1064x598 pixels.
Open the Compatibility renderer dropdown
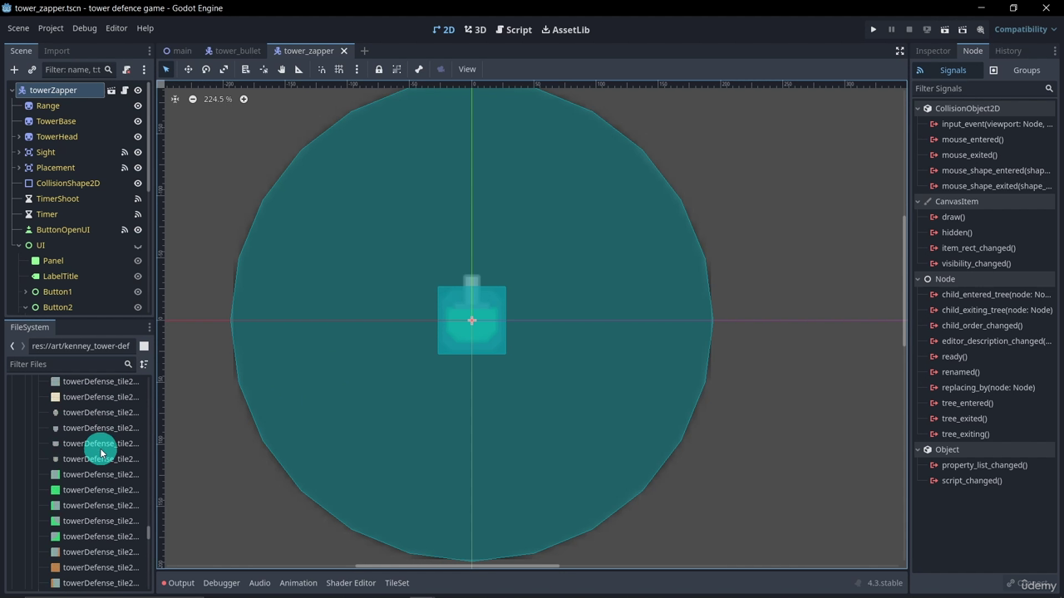[1025, 30]
